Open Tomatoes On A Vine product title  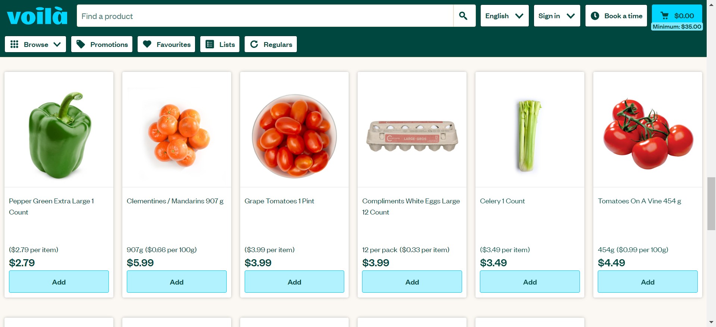coord(639,201)
